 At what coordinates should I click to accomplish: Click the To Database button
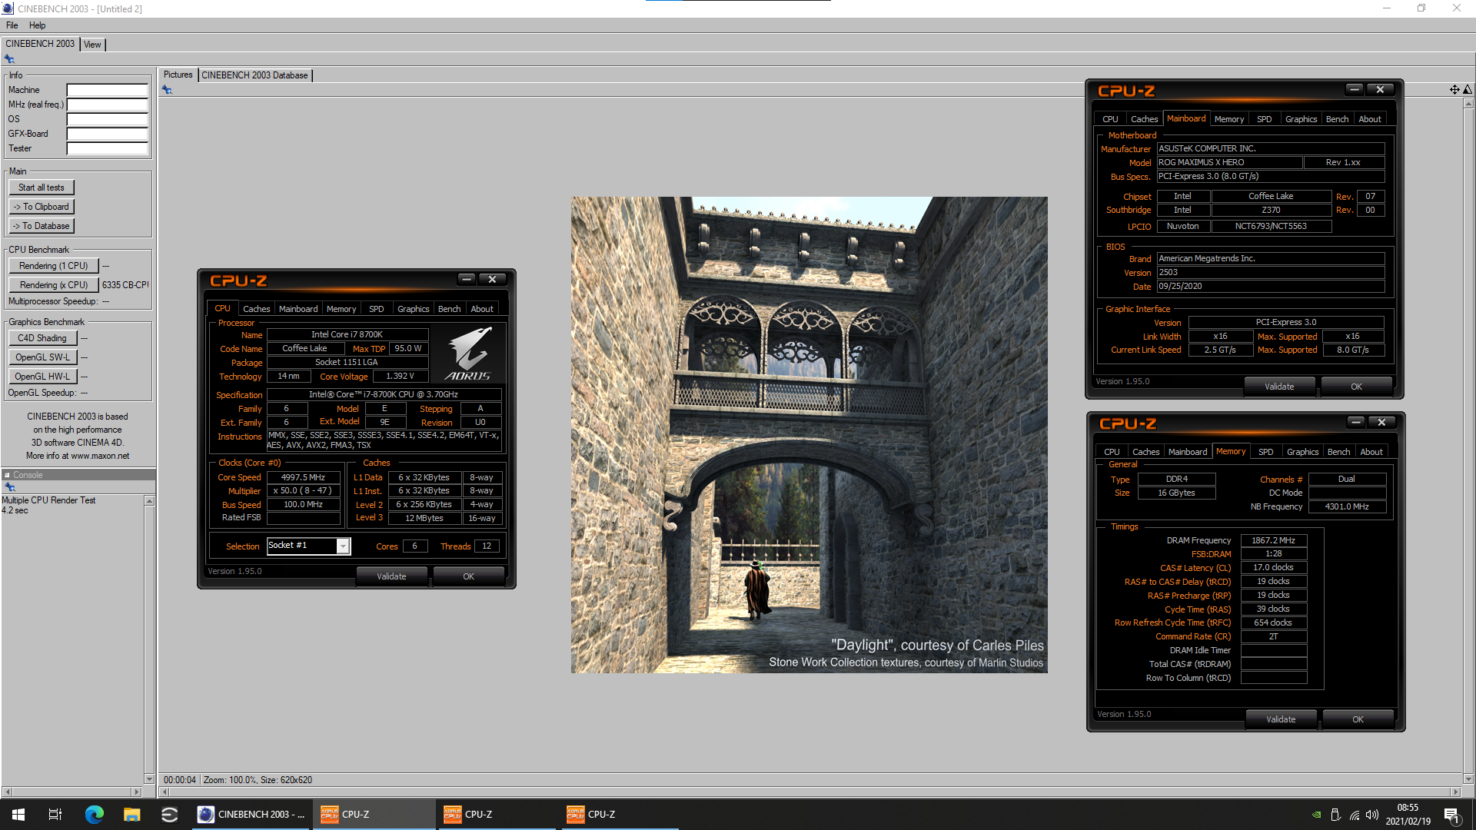coord(42,226)
